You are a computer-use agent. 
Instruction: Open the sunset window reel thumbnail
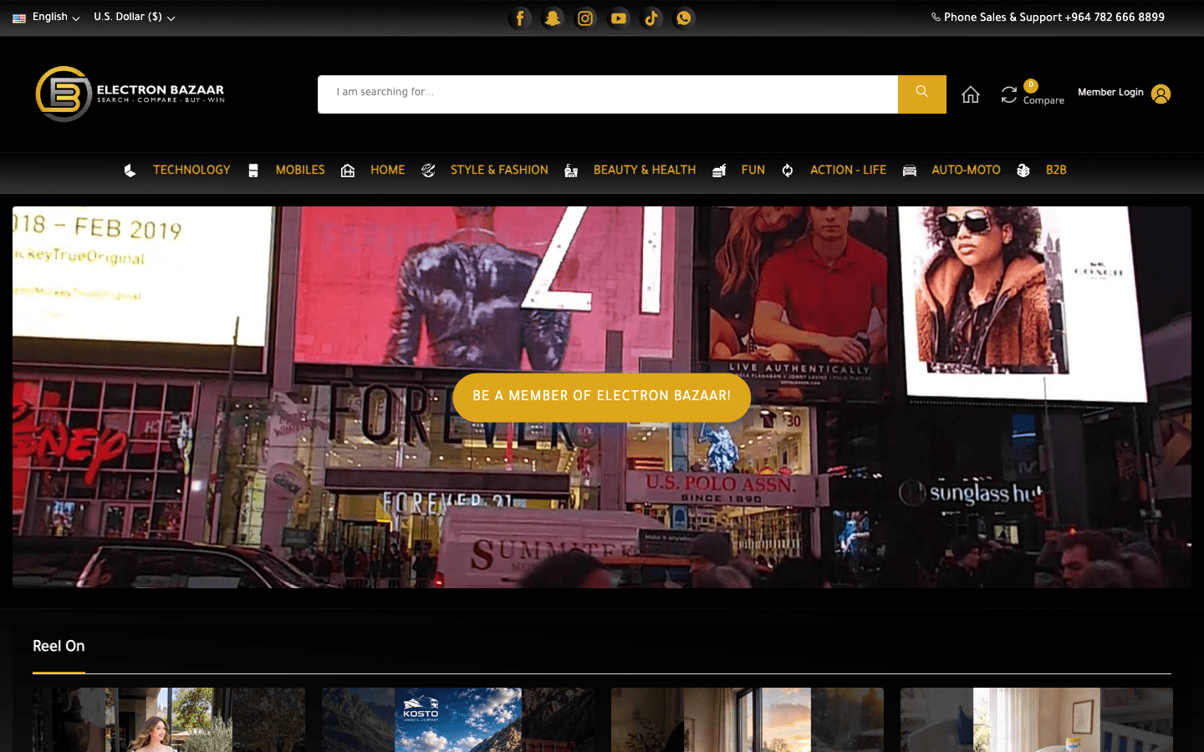click(747, 719)
